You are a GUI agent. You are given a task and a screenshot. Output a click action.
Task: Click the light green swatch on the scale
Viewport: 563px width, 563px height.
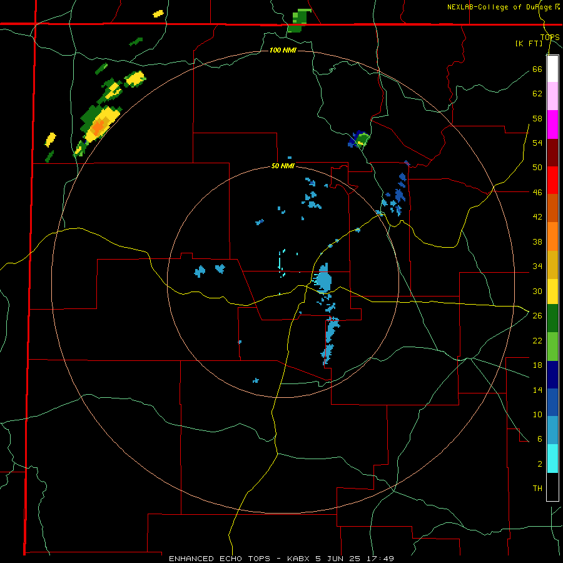[552, 346]
